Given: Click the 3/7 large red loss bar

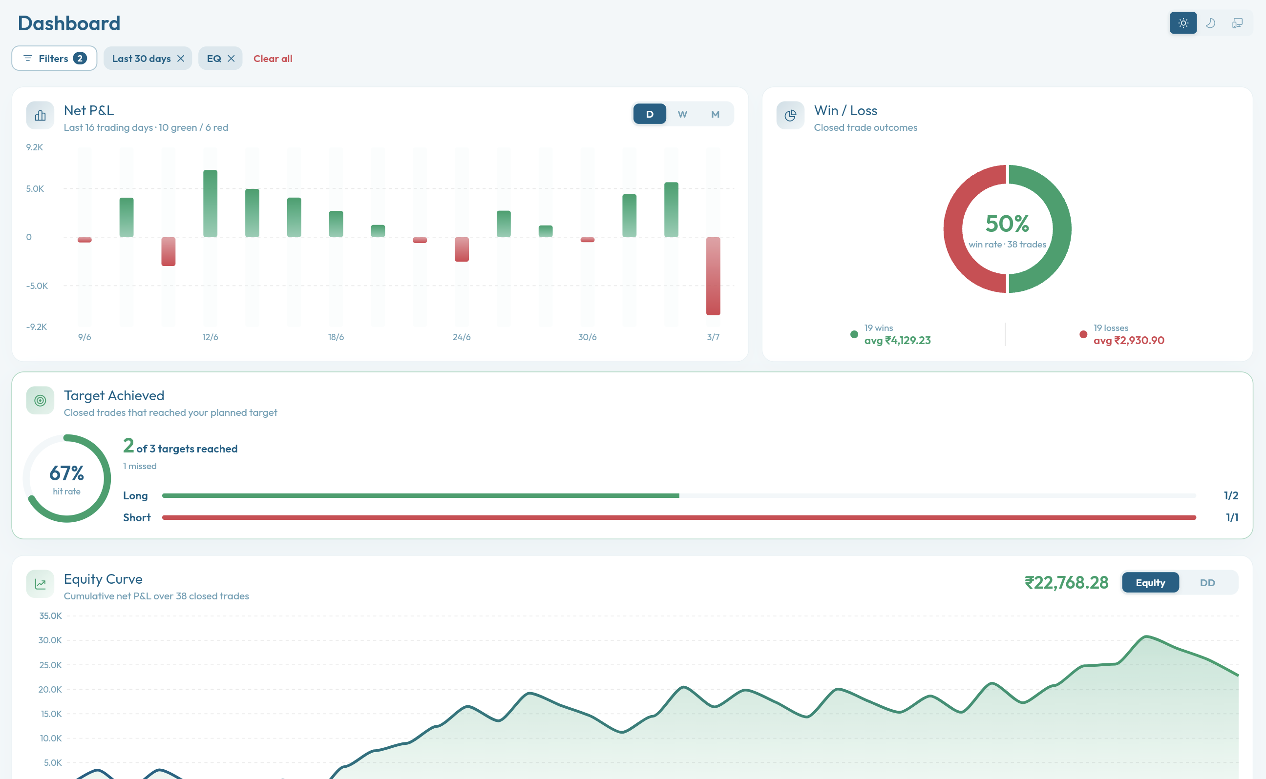Looking at the screenshot, I should tap(713, 276).
